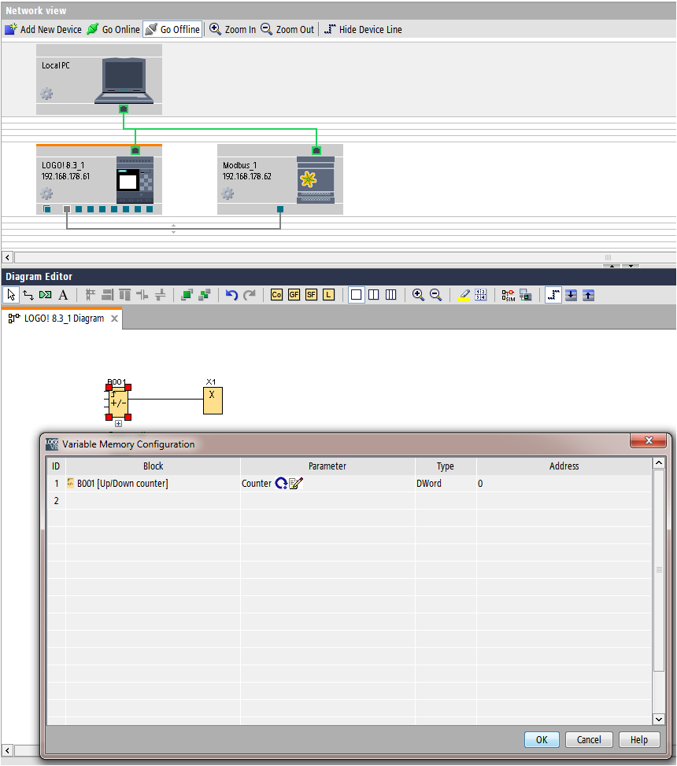Open GF basic functions list
Image resolution: width=677 pixels, height=766 pixels.
coord(294,295)
